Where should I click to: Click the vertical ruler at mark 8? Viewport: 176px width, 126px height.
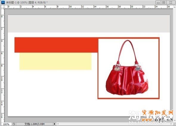(x=3, y=66)
